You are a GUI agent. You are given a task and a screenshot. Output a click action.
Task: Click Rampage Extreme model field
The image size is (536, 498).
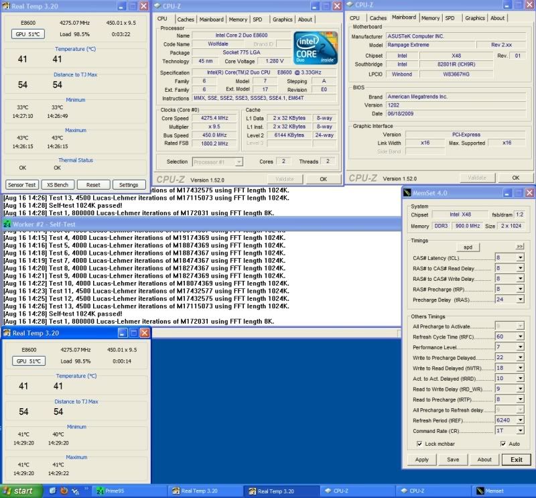click(x=430, y=45)
